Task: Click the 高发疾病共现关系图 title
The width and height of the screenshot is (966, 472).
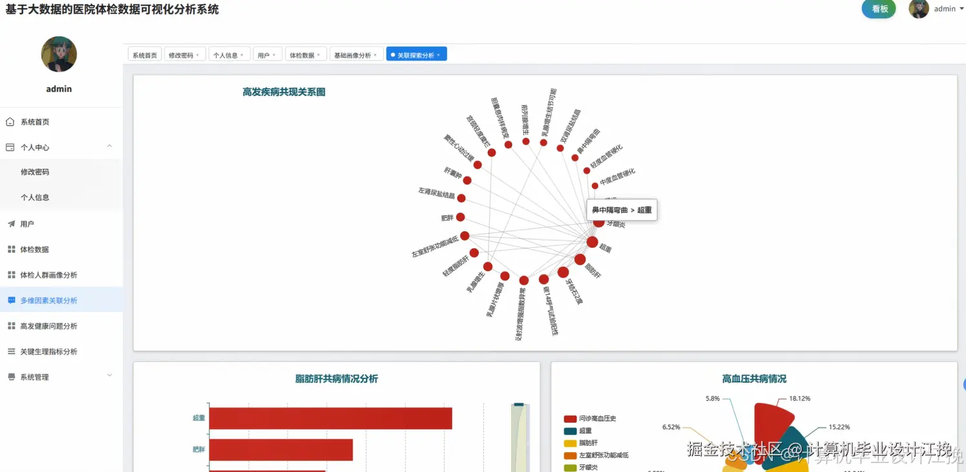Action: pos(284,92)
